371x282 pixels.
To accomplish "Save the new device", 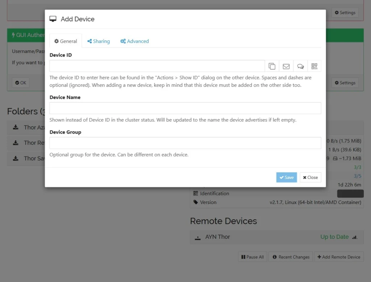I will 287,177.
